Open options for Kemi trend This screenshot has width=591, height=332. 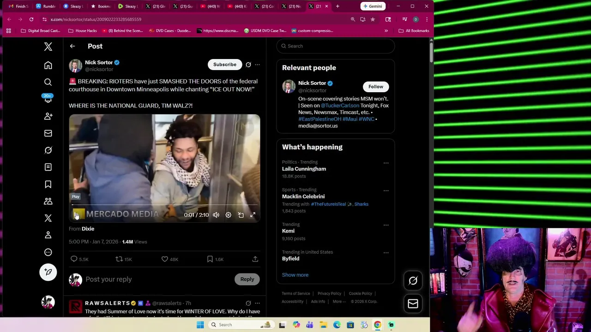pos(386,225)
